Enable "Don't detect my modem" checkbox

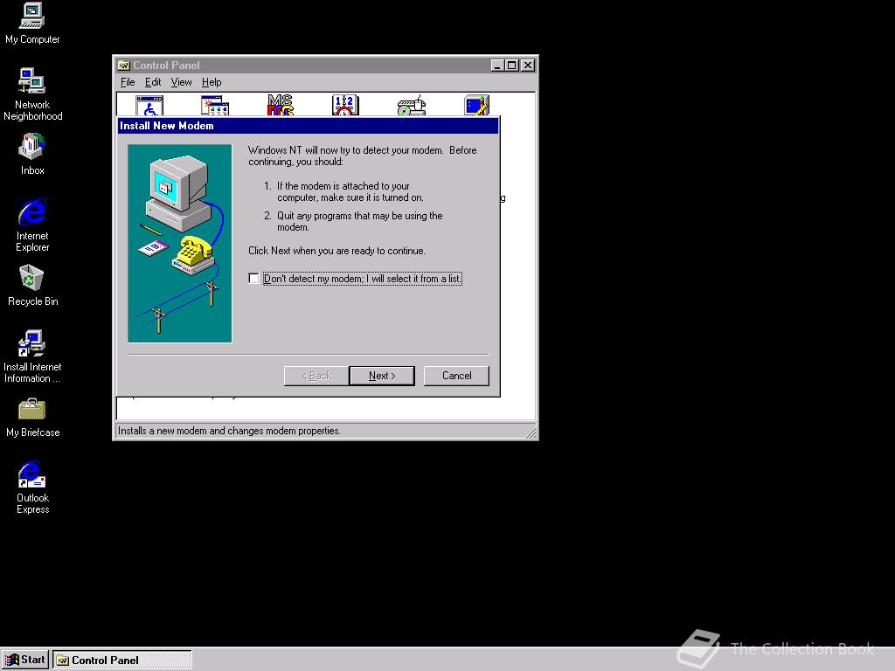point(254,279)
